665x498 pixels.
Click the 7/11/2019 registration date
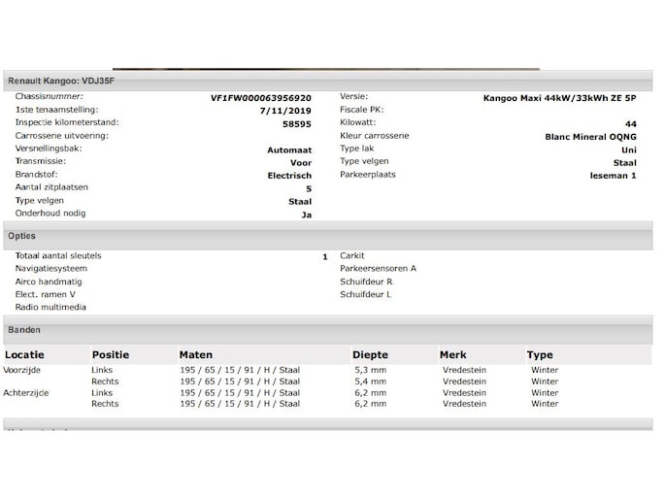pos(285,111)
